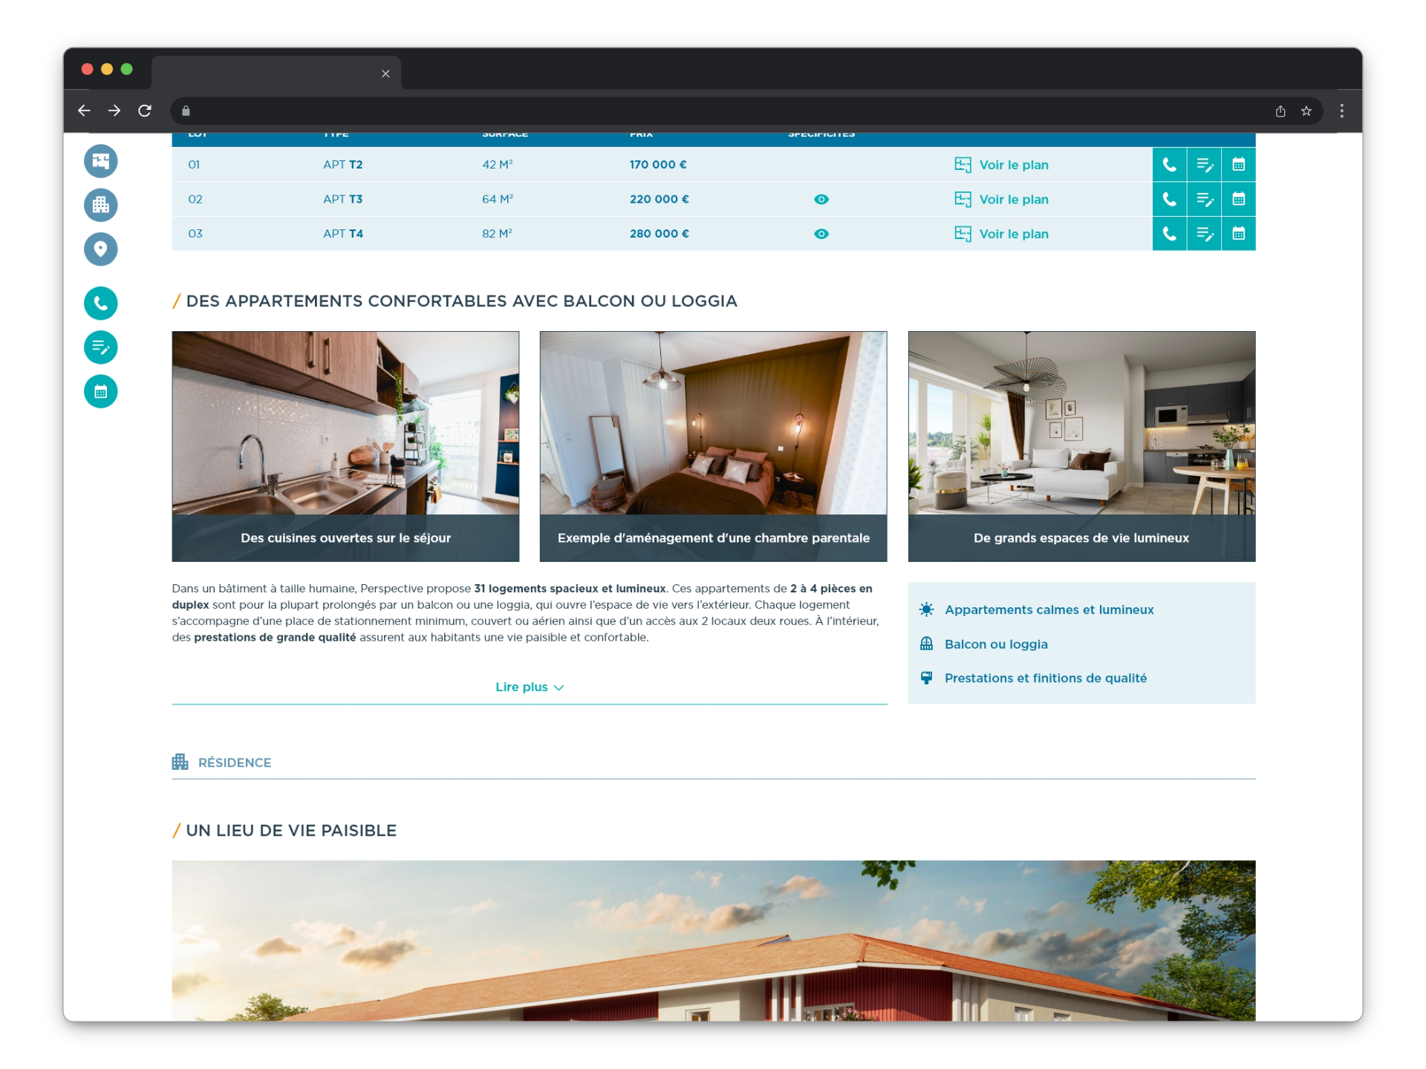1426x1069 pixels.
Task: Click the round contact form icon in the sidebar
Action: pos(100,347)
